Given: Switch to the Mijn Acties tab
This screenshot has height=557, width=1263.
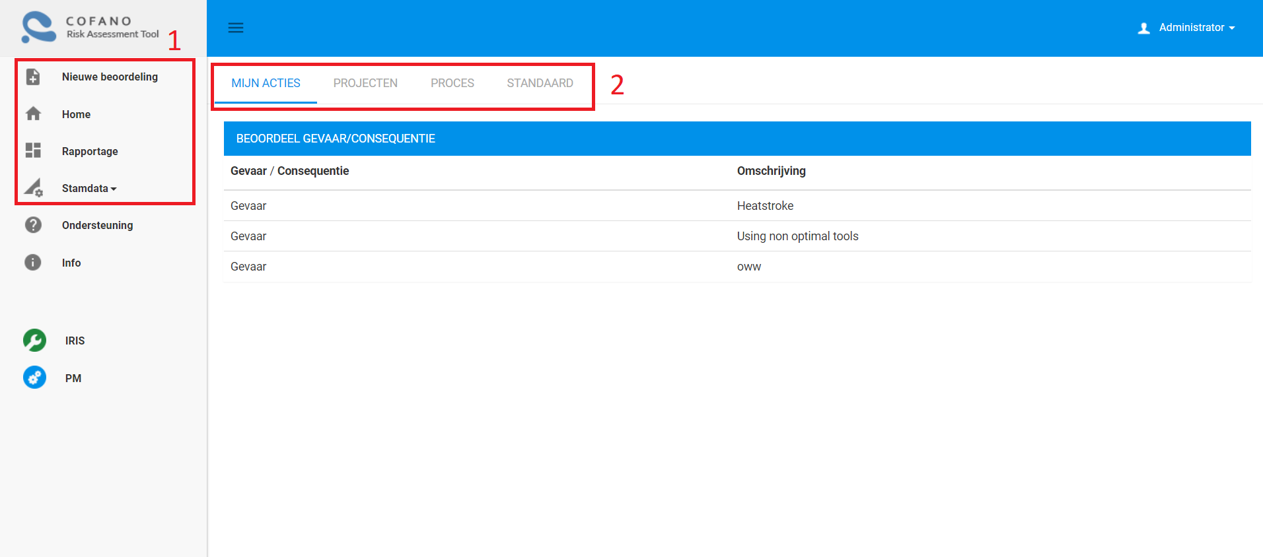Looking at the screenshot, I should pos(266,83).
